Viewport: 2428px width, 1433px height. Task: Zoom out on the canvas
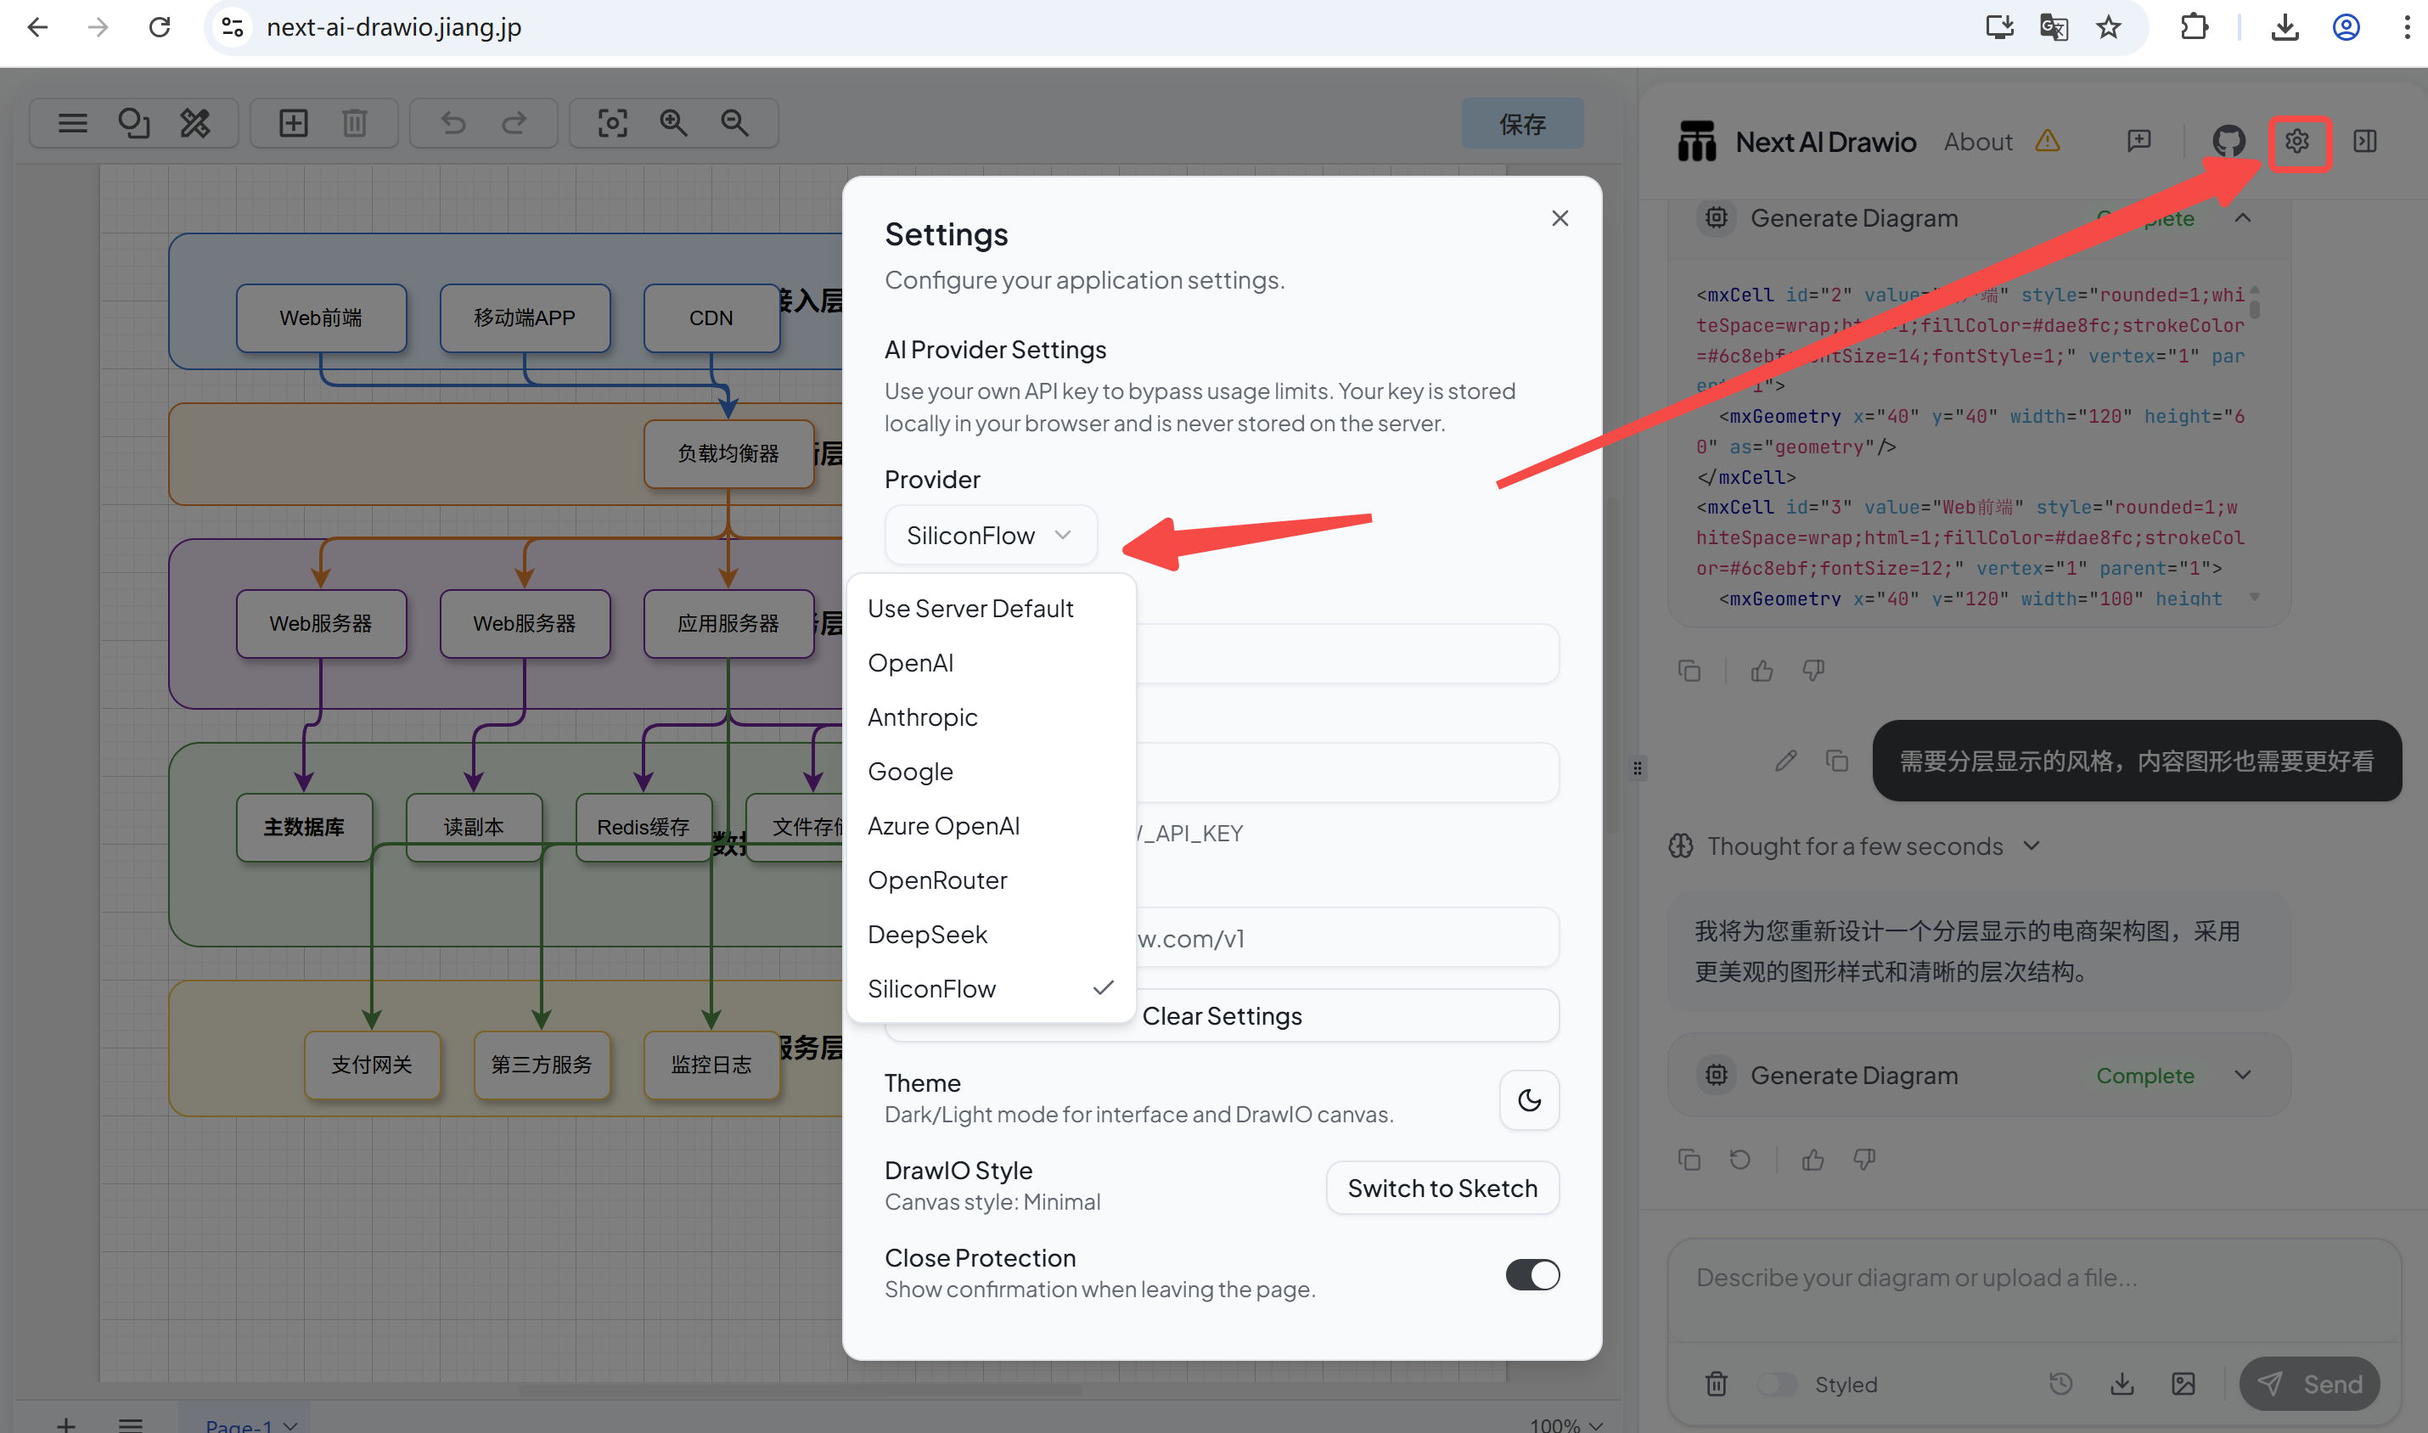[734, 122]
